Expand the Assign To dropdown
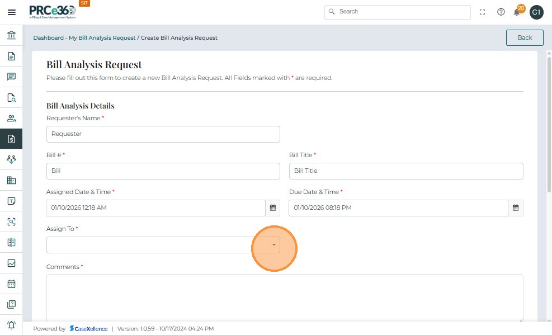This screenshot has width=552, height=335. pos(273,245)
